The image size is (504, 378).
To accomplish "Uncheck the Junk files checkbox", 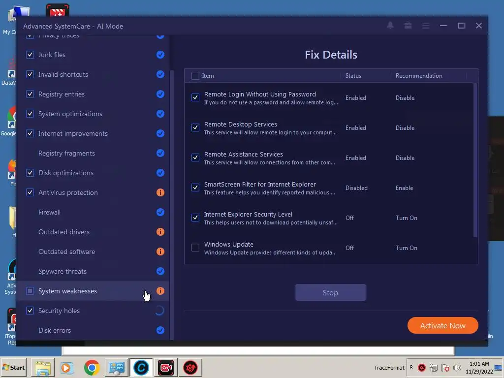I will coord(30,55).
